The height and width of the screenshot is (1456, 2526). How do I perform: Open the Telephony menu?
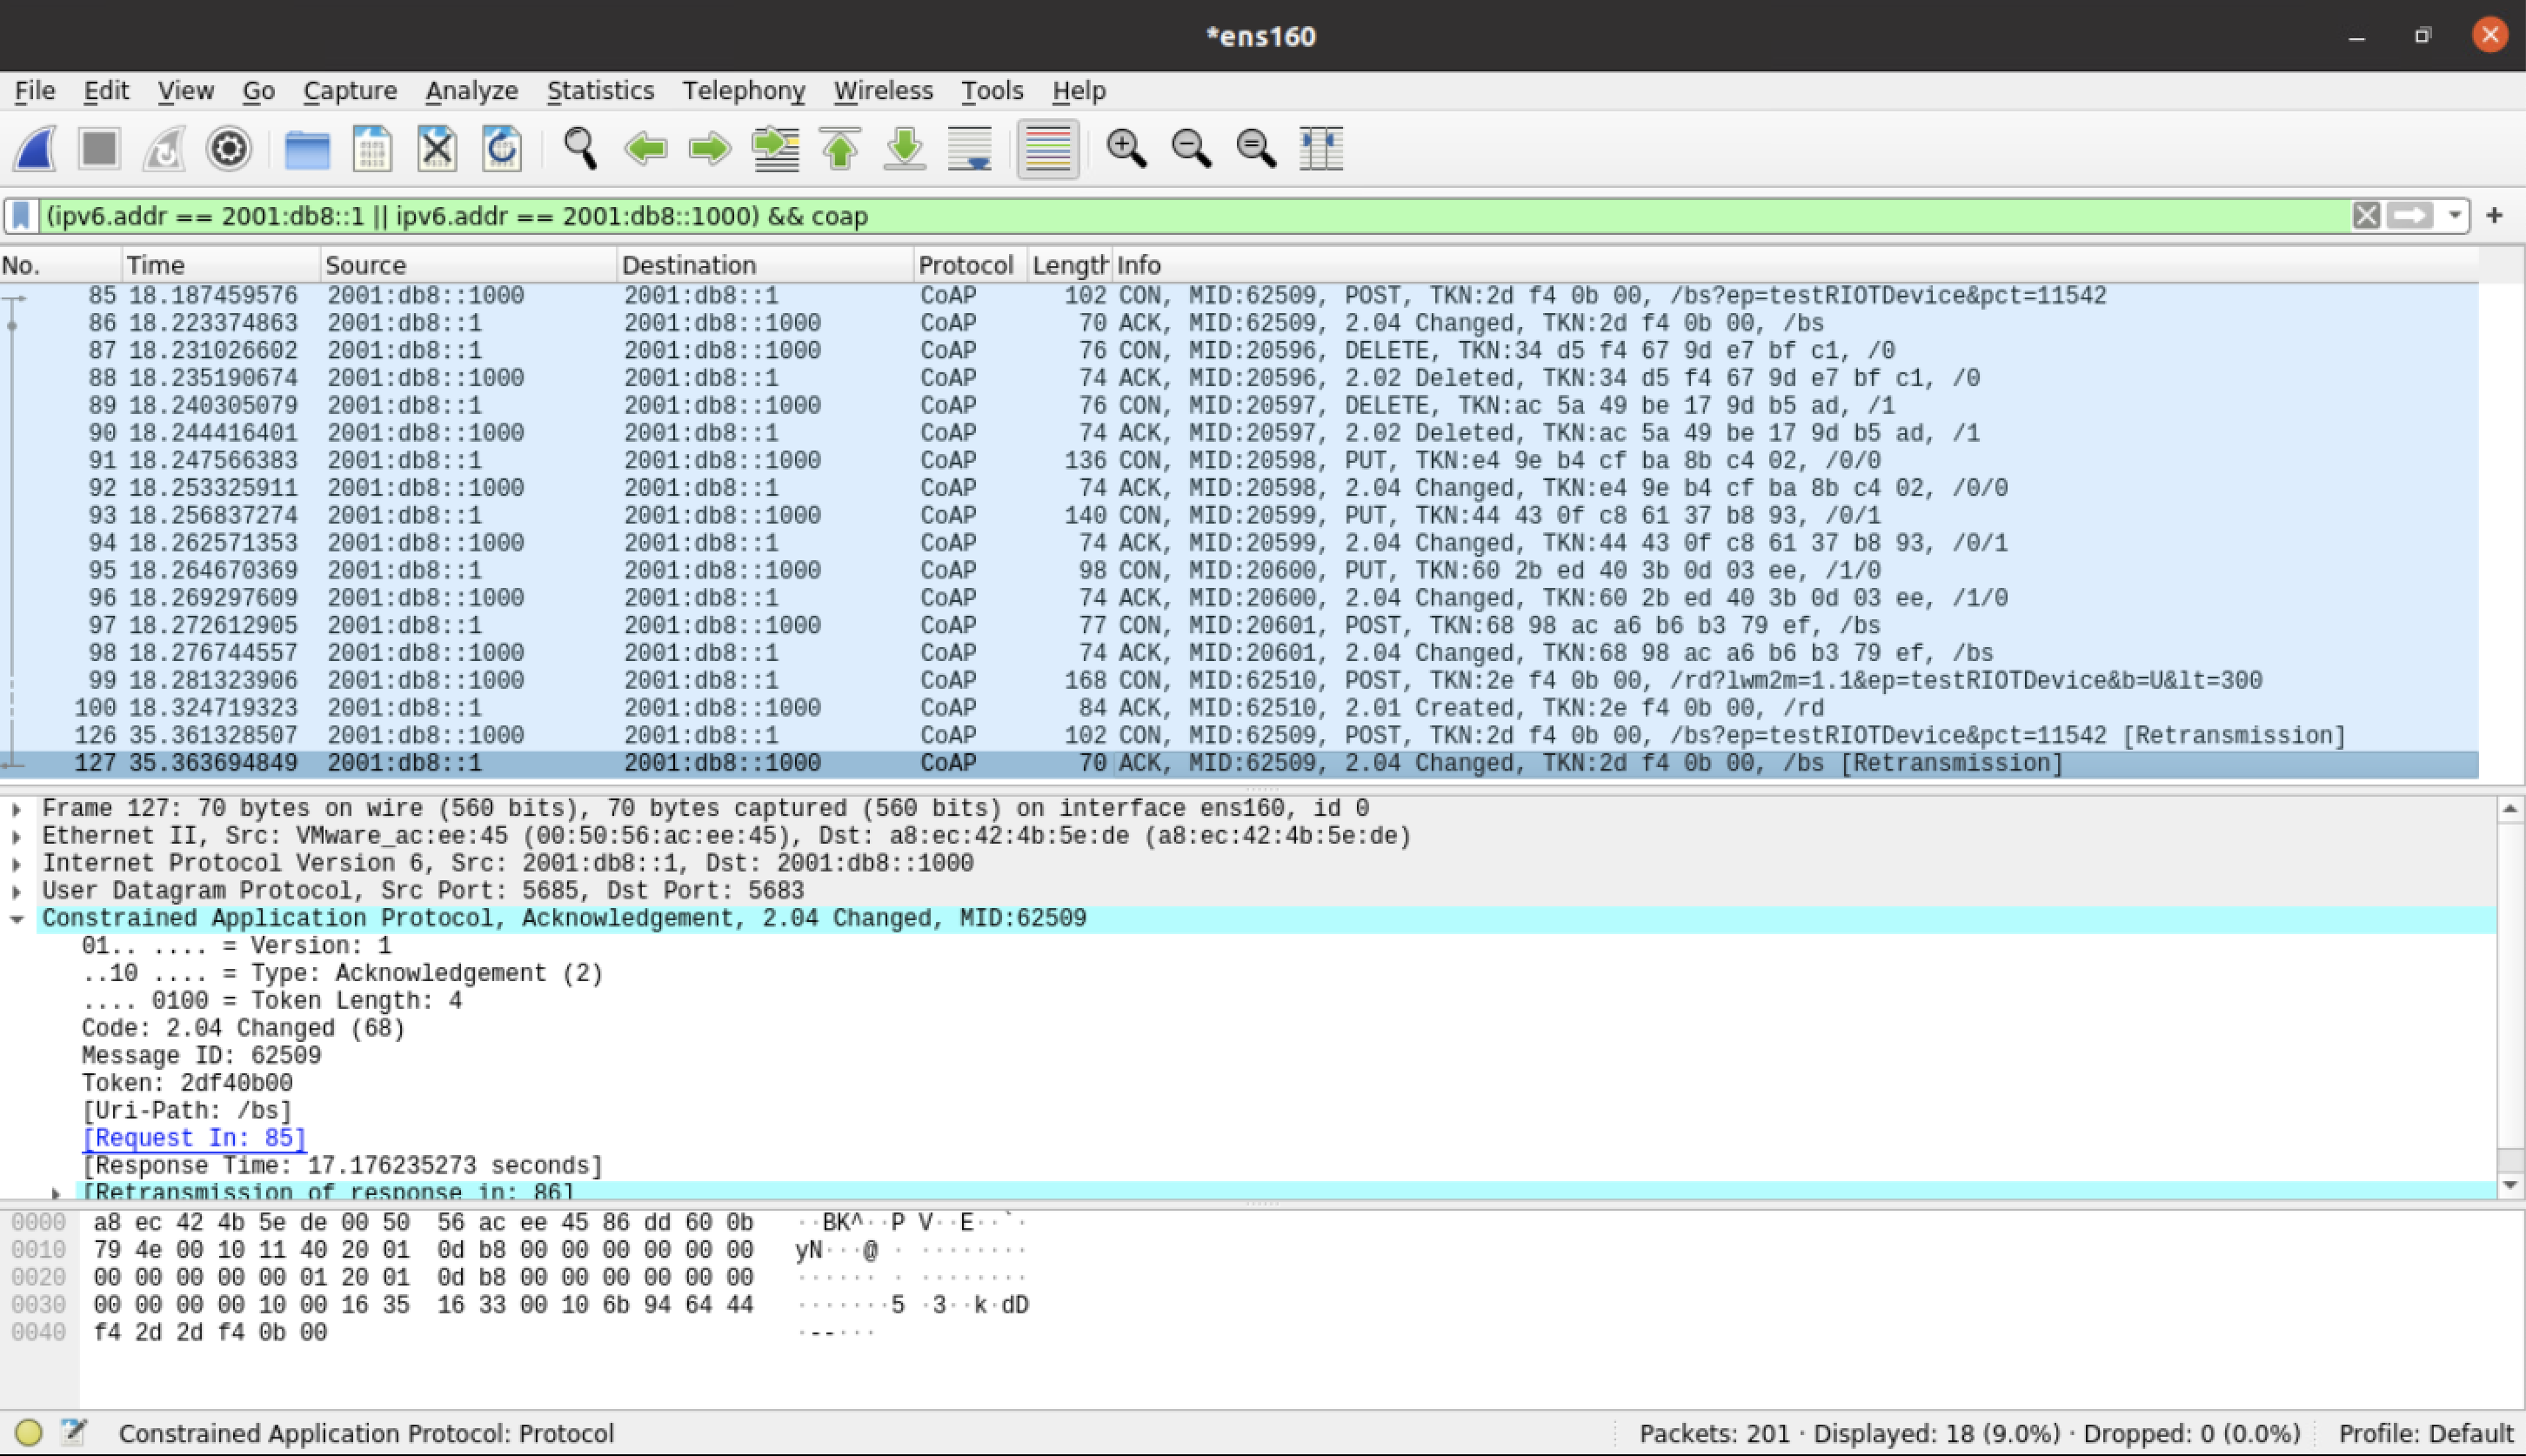tap(744, 90)
